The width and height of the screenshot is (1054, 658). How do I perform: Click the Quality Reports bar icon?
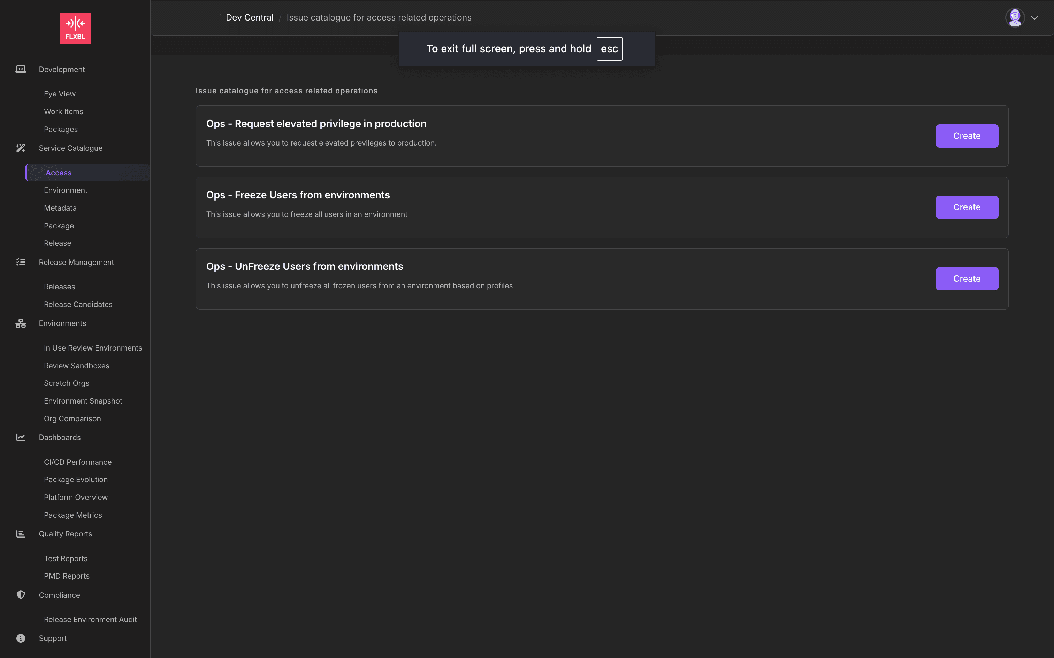pyautogui.click(x=21, y=534)
